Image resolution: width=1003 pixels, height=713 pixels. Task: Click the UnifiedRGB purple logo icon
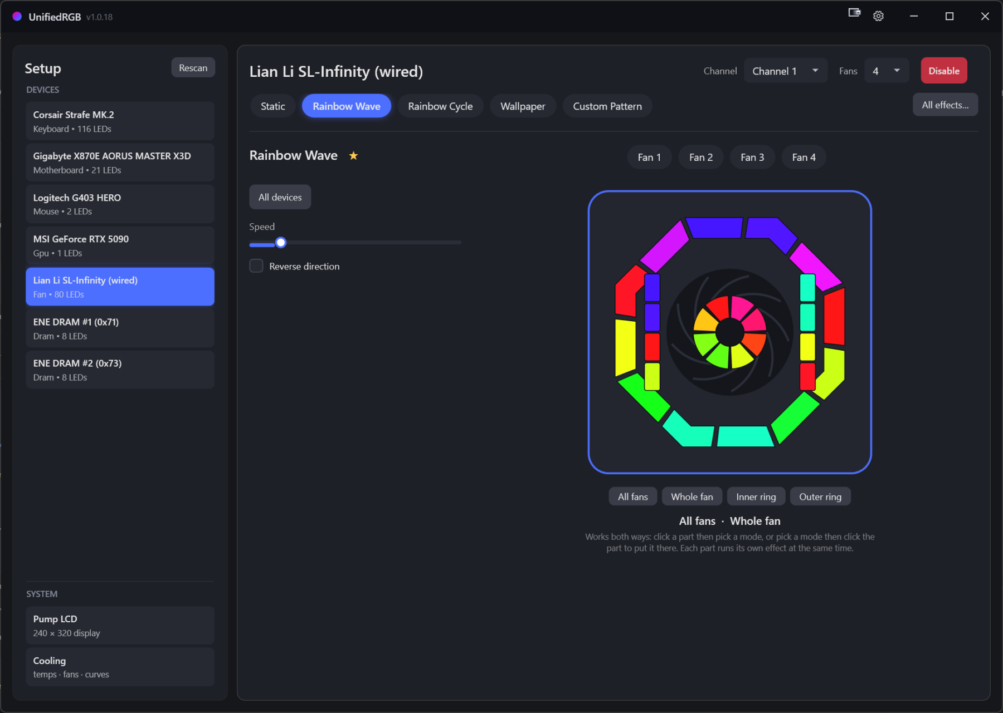[x=17, y=16]
